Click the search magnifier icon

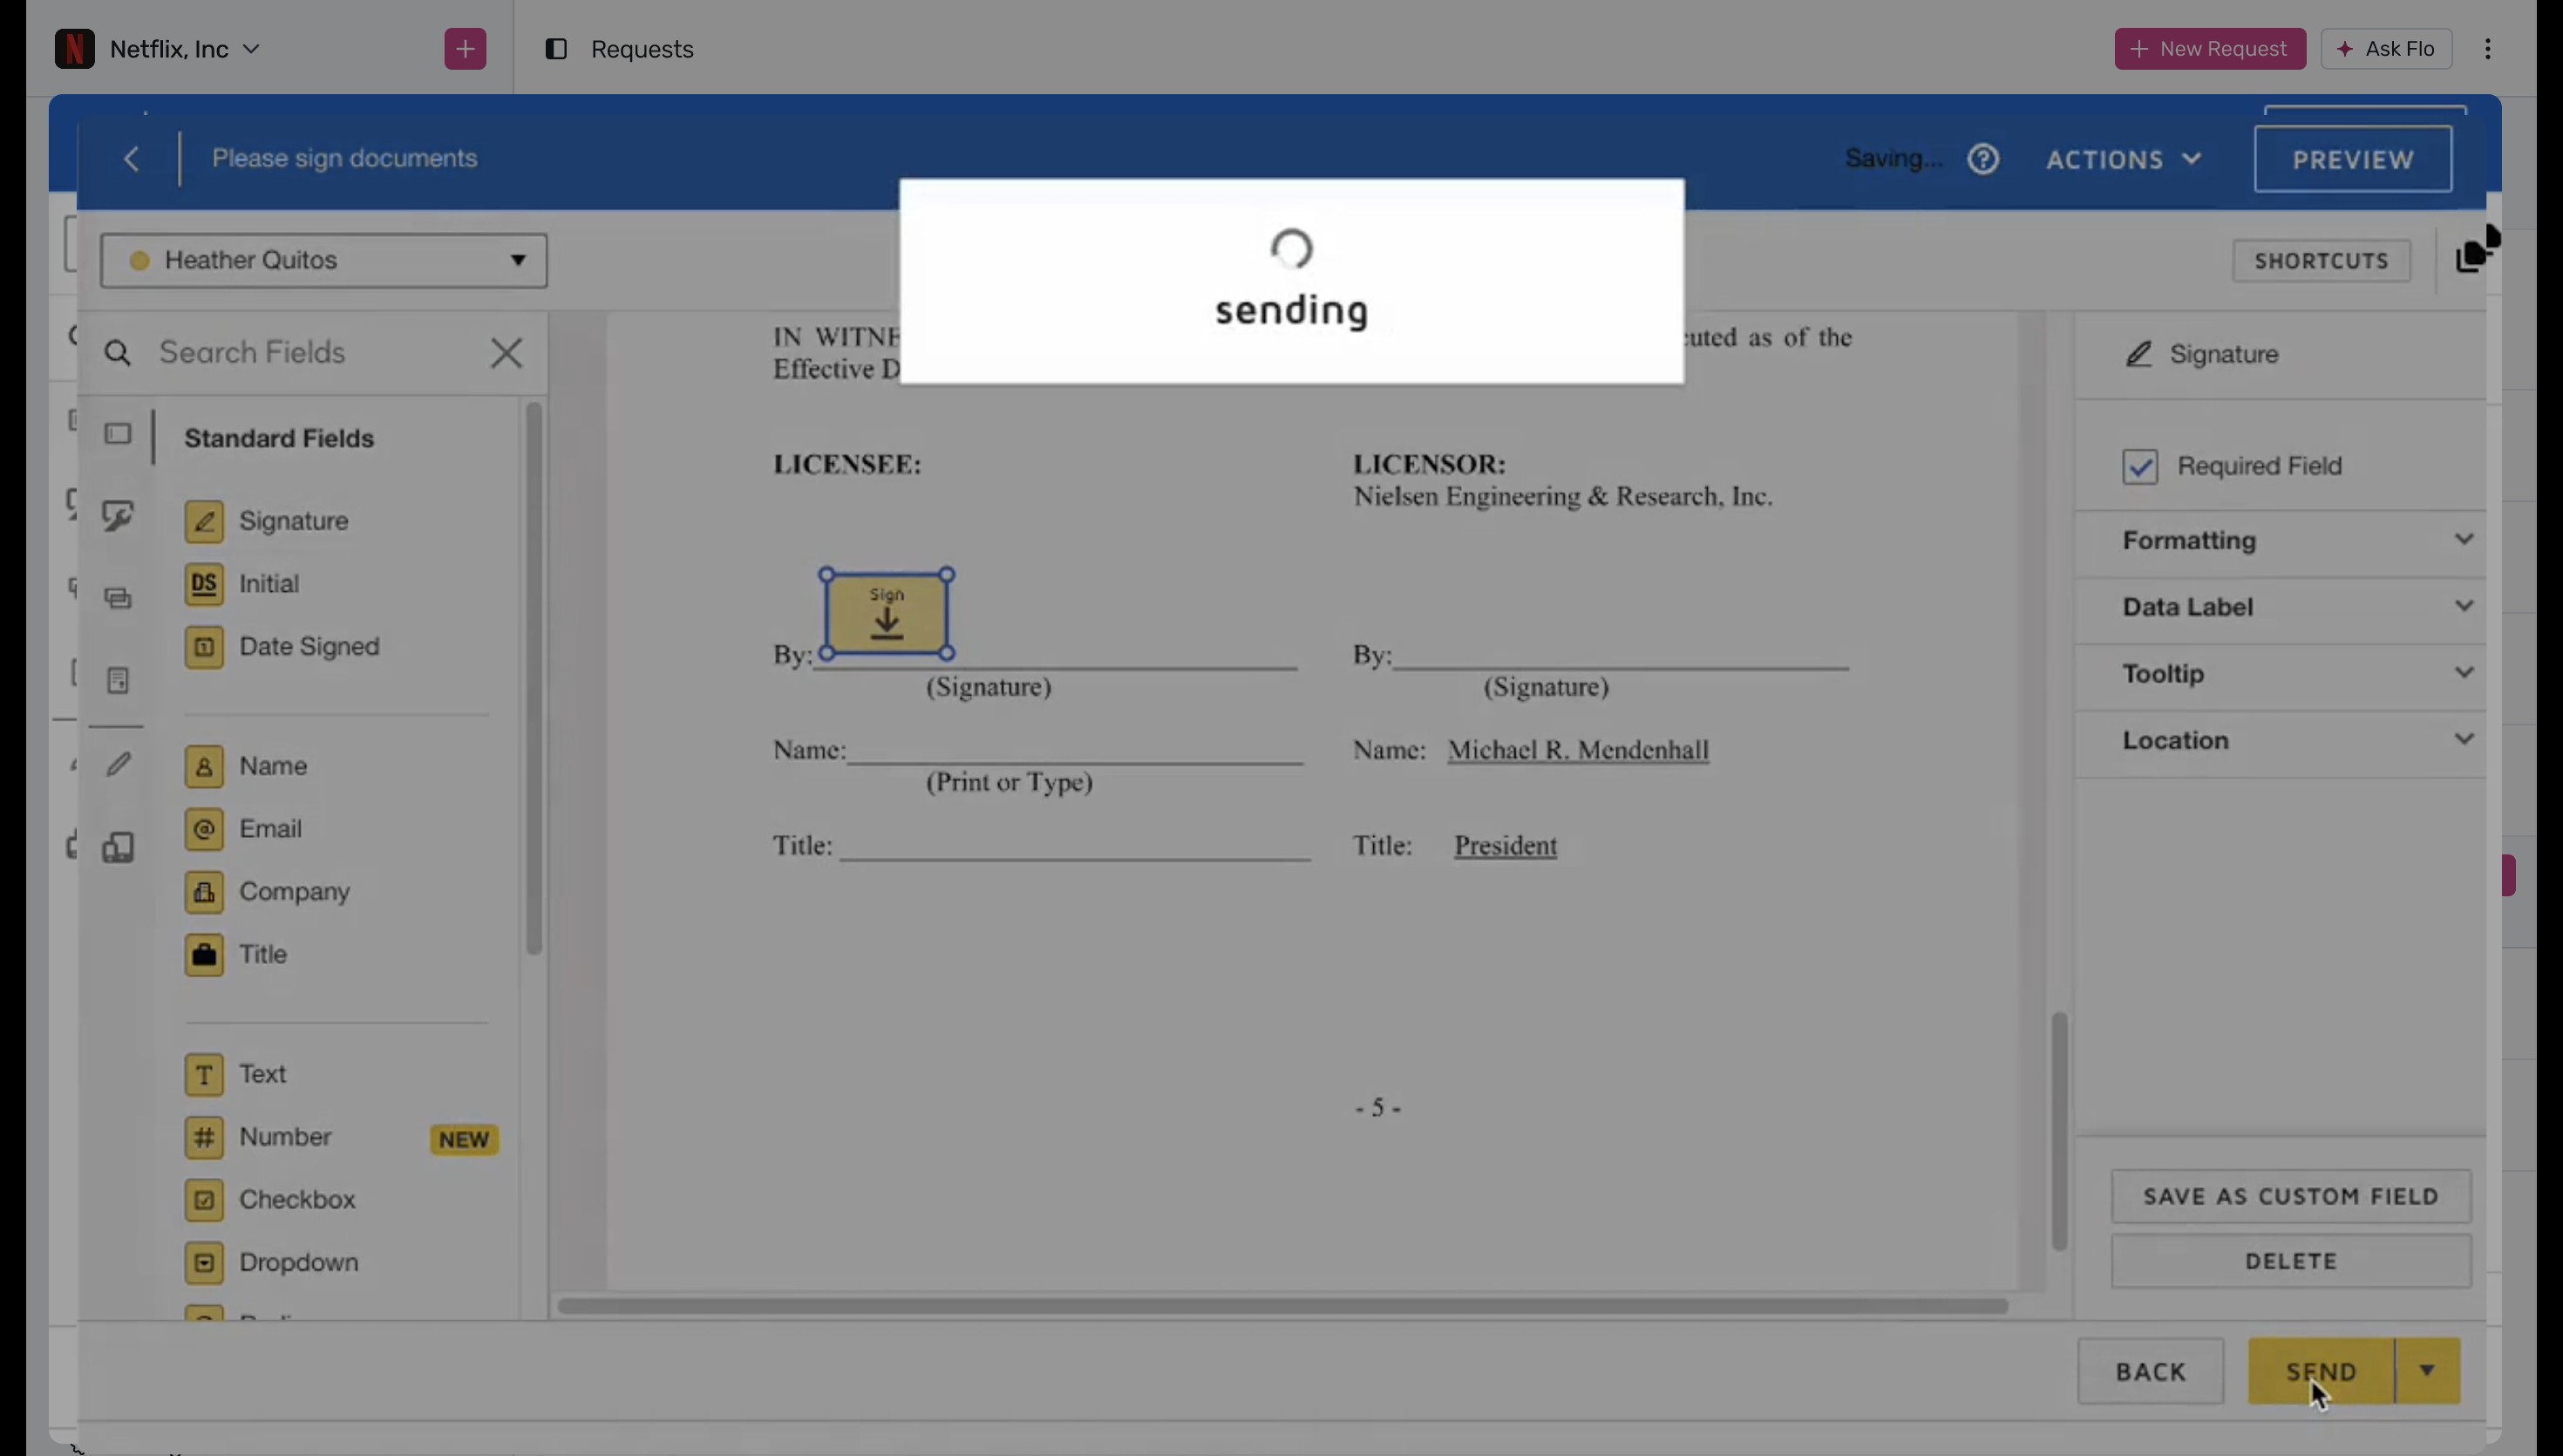click(118, 353)
